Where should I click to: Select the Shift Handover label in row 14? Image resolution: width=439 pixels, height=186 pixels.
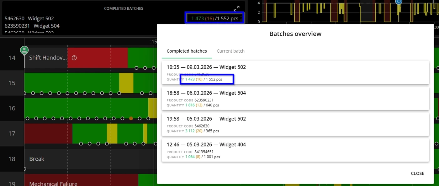pos(48,58)
